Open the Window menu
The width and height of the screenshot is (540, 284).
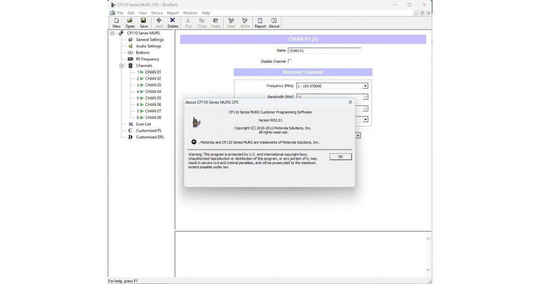point(190,13)
